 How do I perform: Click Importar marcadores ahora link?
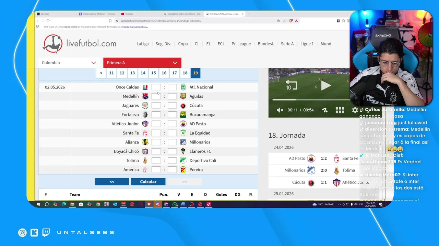pyautogui.click(x=134, y=27)
